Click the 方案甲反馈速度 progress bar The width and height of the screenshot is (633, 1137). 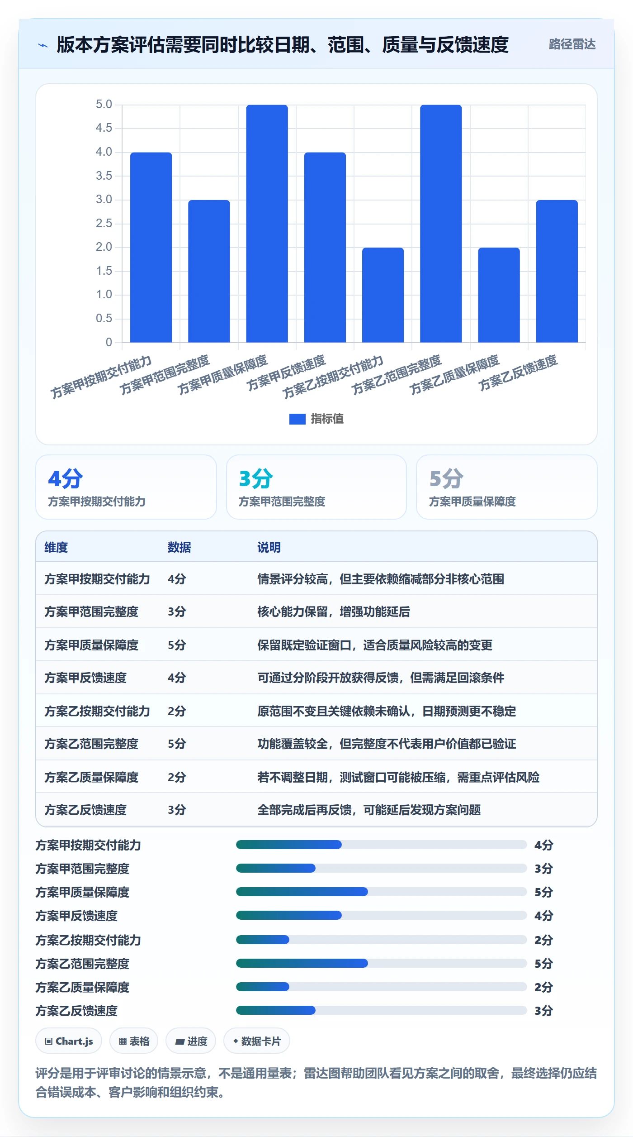pos(382,915)
